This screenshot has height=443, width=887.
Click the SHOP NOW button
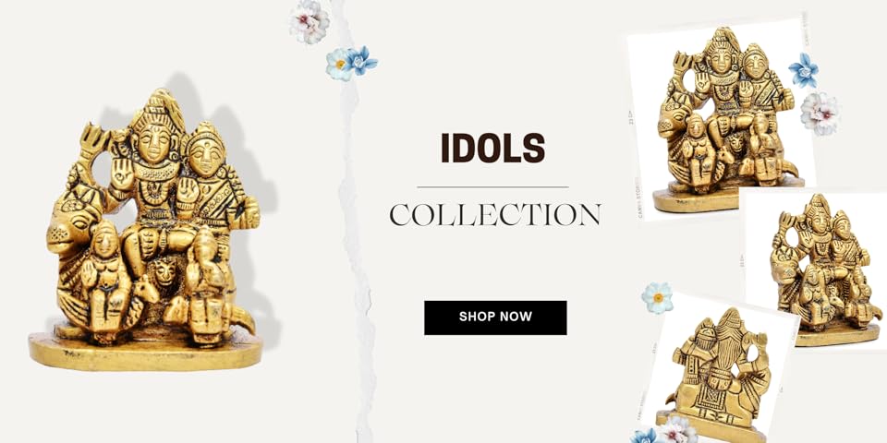(x=495, y=317)
